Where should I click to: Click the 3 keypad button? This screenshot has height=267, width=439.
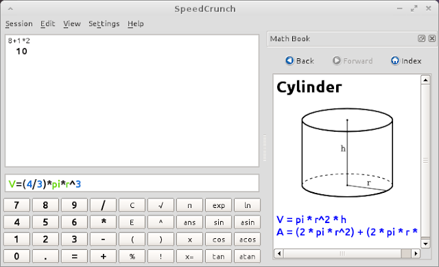(74, 240)
